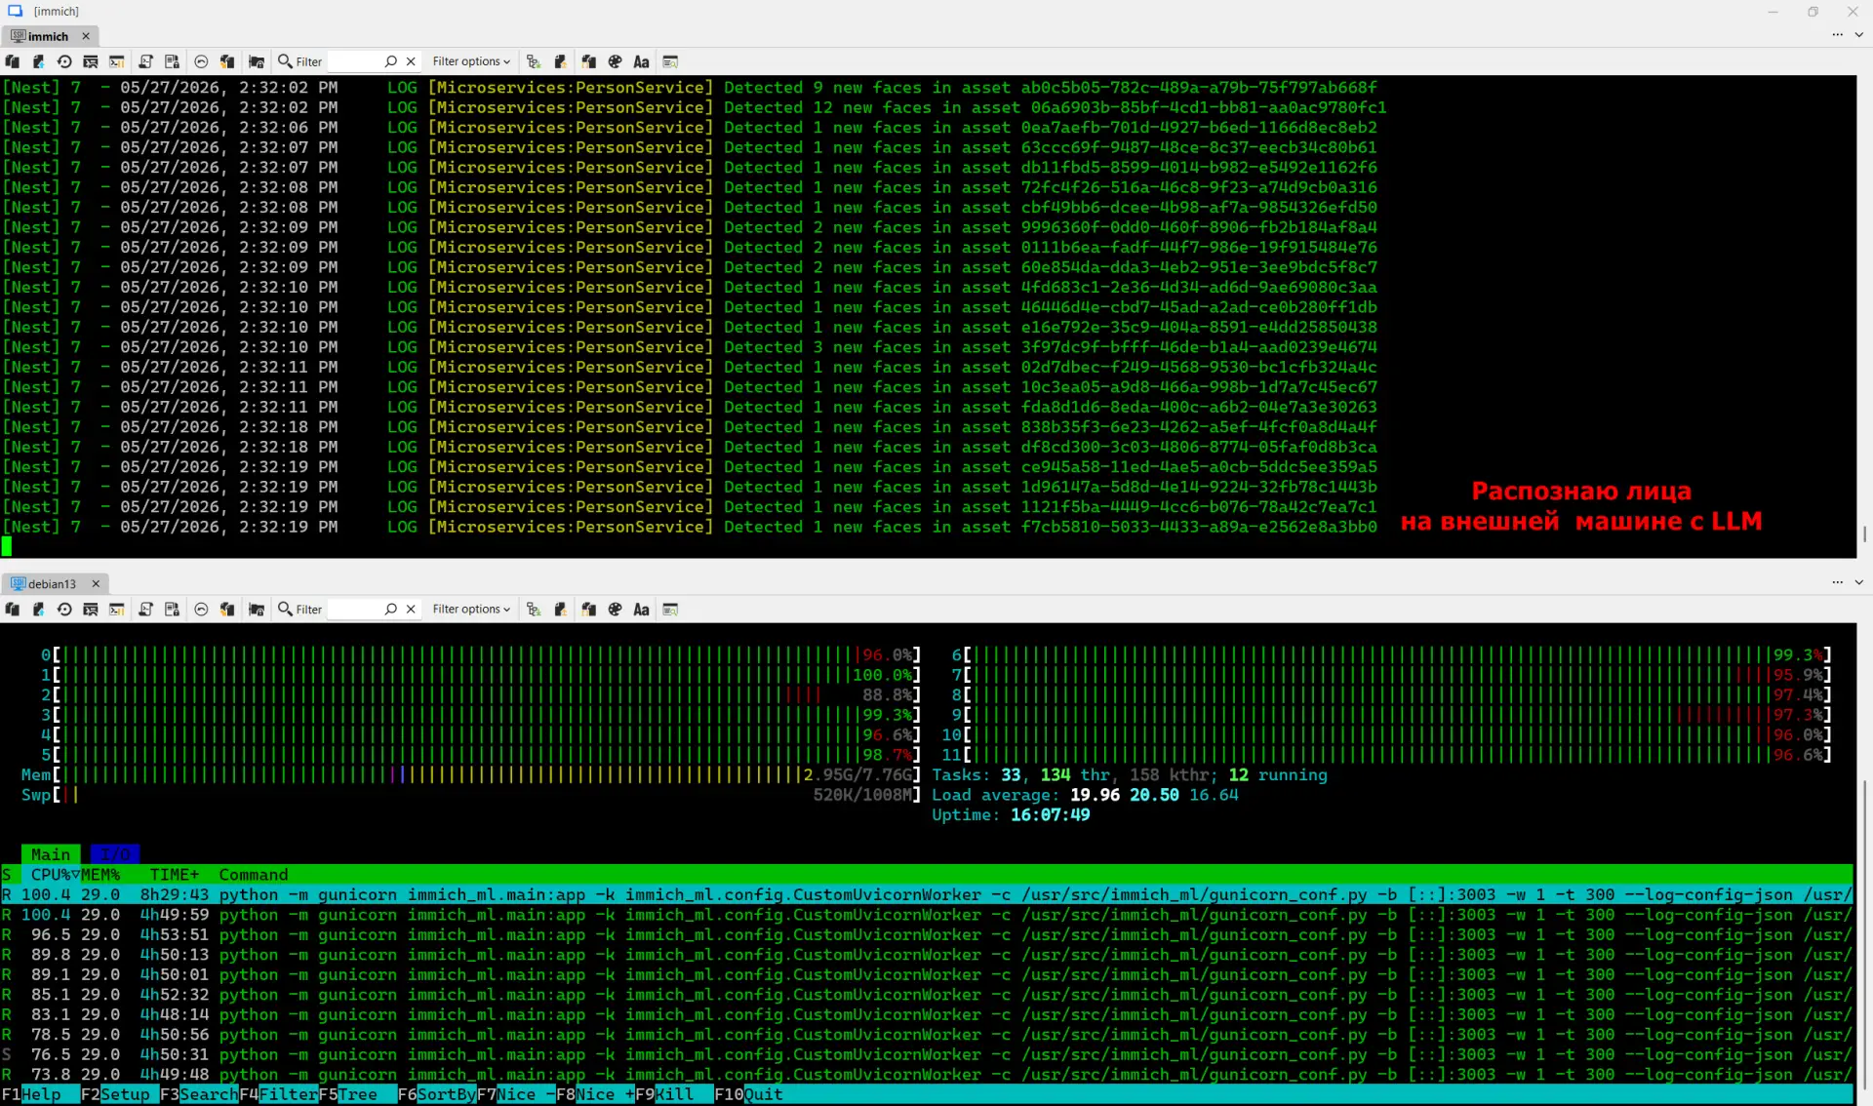The width and height of the screenshot is (1873, 1106).
Task: Select htop process with TIME 4h53:51
Action: click(927, 934)
